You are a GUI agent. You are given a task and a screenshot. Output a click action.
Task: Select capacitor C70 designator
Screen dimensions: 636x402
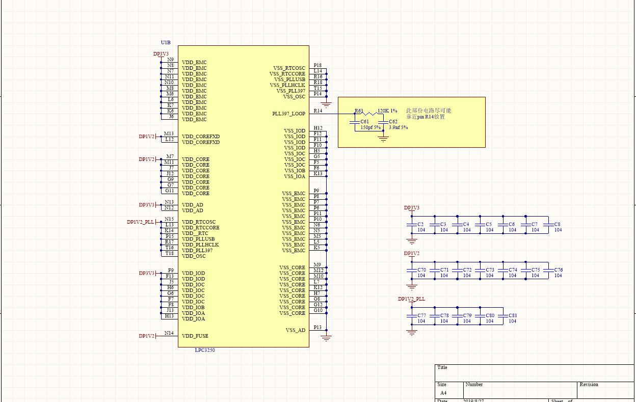[421, 270]
